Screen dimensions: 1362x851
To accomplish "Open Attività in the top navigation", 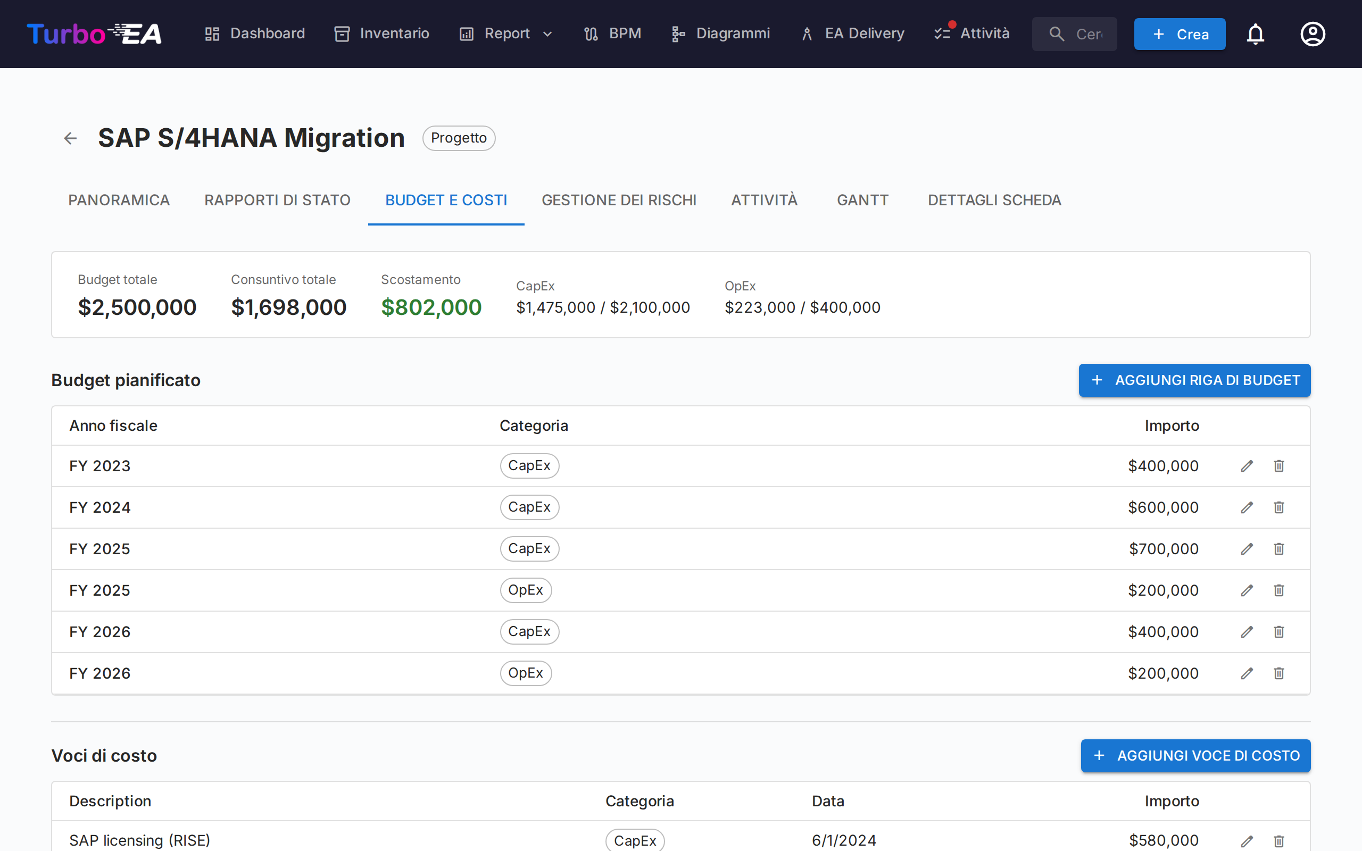I will (972, 34).
